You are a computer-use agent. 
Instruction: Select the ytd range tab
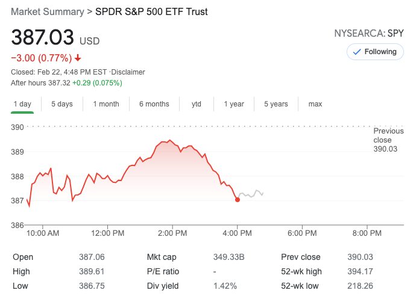tap(197, 104)
